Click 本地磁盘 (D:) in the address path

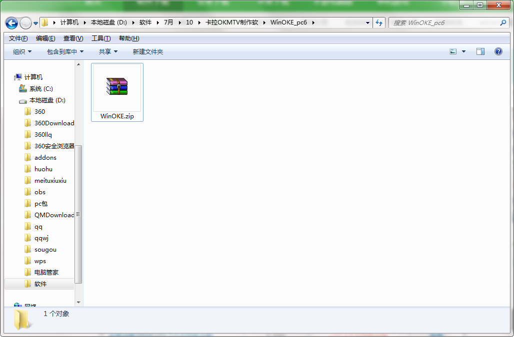[x=109, y=22]
